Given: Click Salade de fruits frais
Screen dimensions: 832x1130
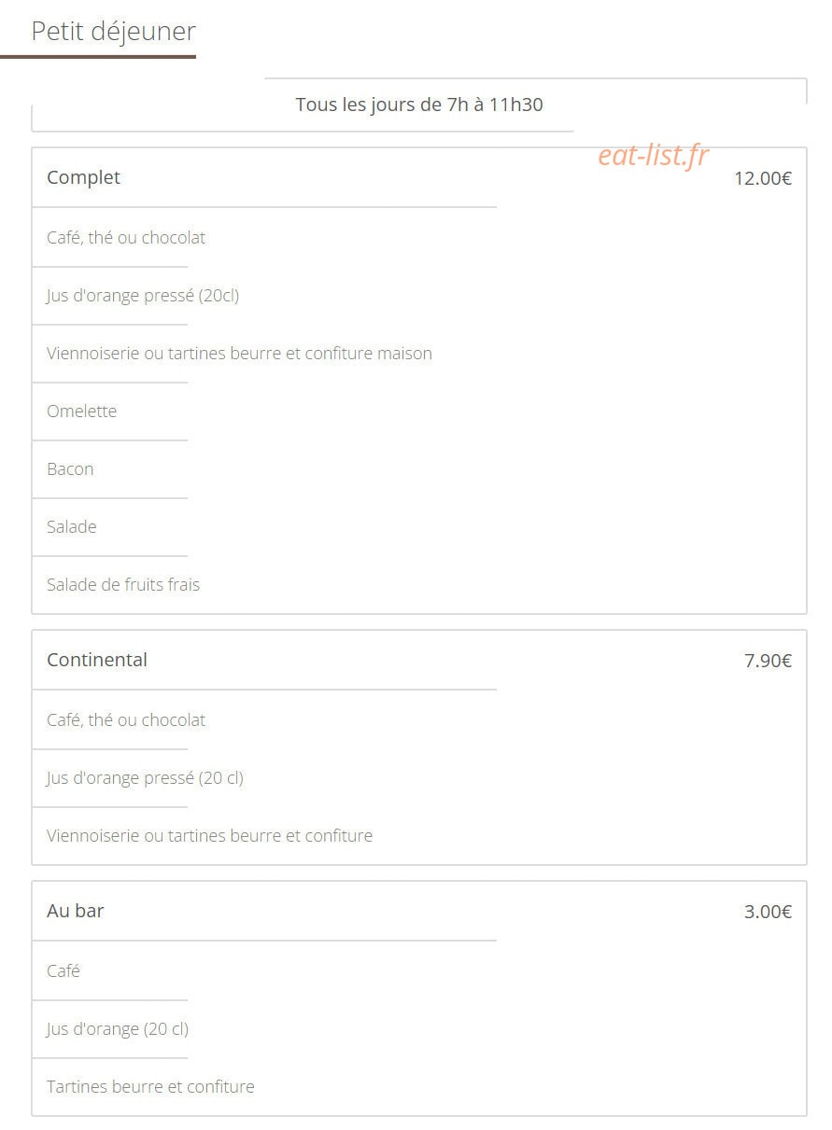Looking at the screenshot, I should click(123, 584).
